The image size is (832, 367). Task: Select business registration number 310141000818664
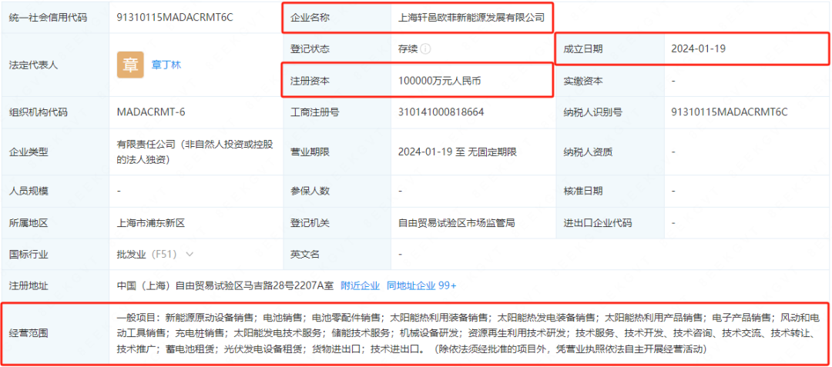point(441,112)
